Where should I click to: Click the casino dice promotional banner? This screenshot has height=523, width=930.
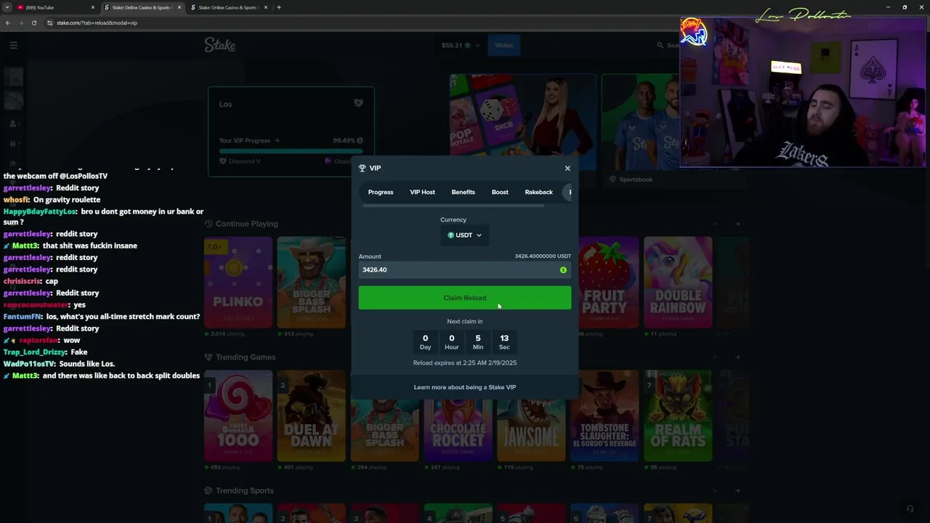click(x=523, y=122)
